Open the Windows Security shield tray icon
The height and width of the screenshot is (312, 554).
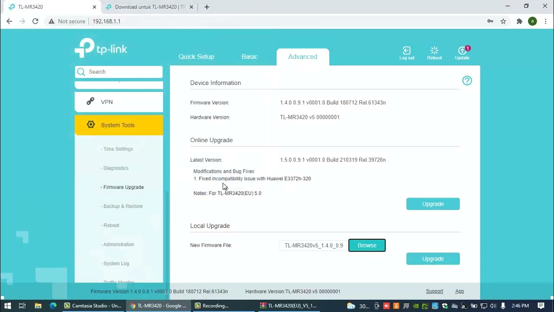point(444,306)
